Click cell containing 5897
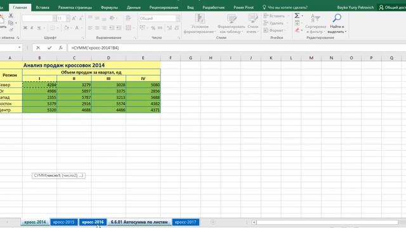 pyautogui.click(x=74, y=91)
